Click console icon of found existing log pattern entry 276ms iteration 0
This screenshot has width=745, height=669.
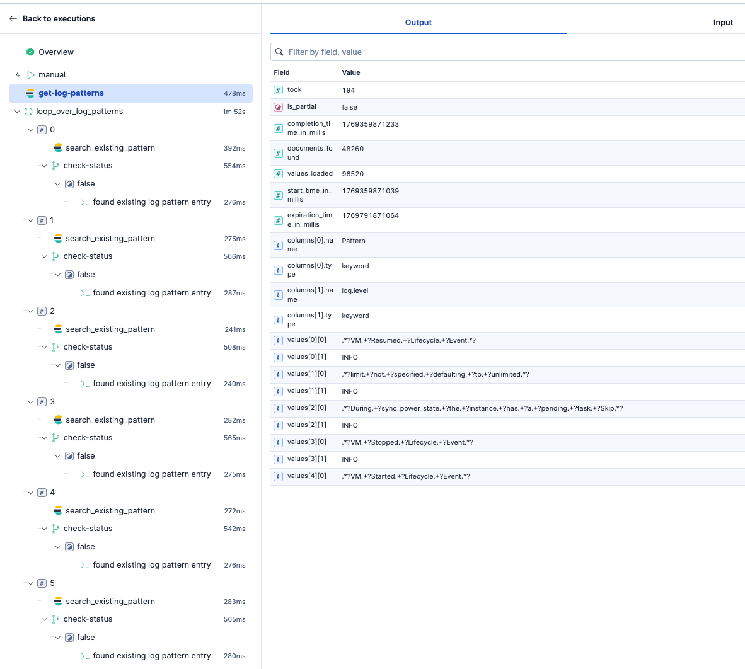(85, 202)
